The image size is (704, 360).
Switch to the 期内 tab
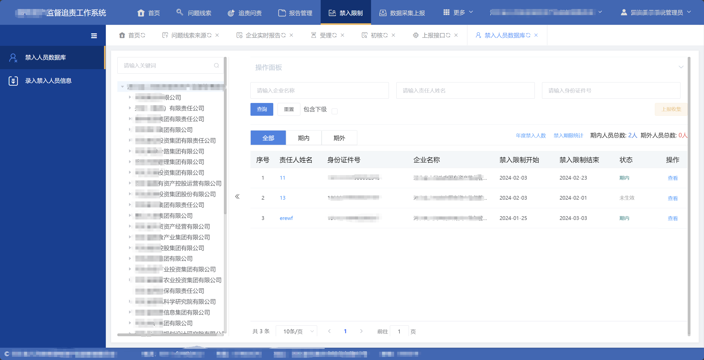click(304, 138)
